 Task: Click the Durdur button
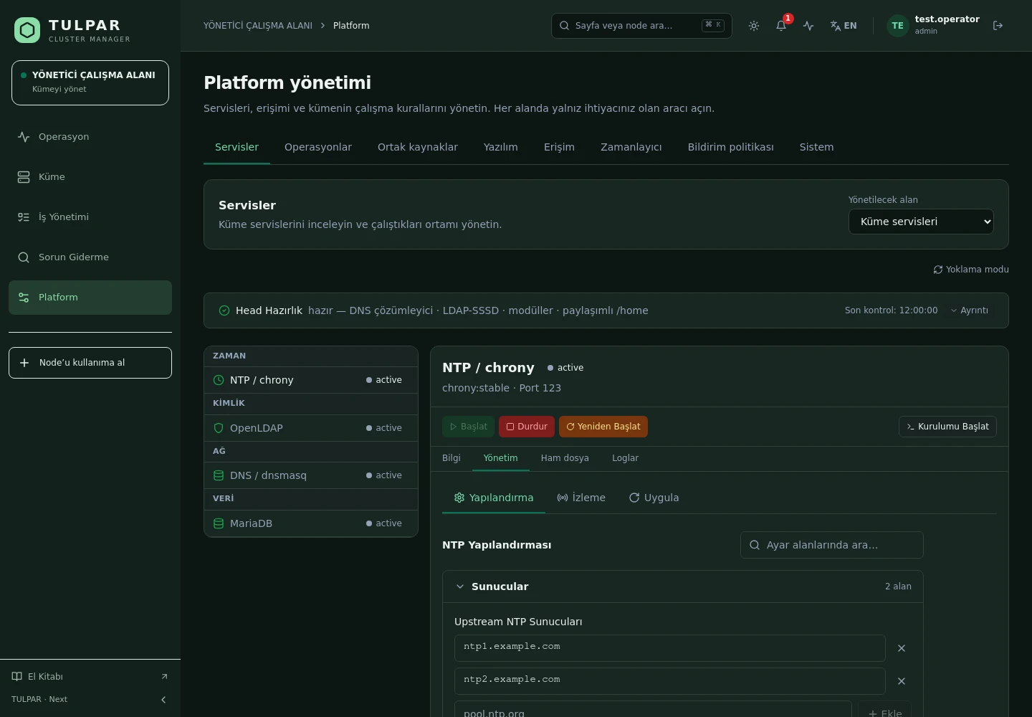(527, 427)
